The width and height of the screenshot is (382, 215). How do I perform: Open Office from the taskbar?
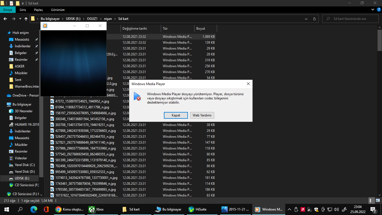pos(46,209)
